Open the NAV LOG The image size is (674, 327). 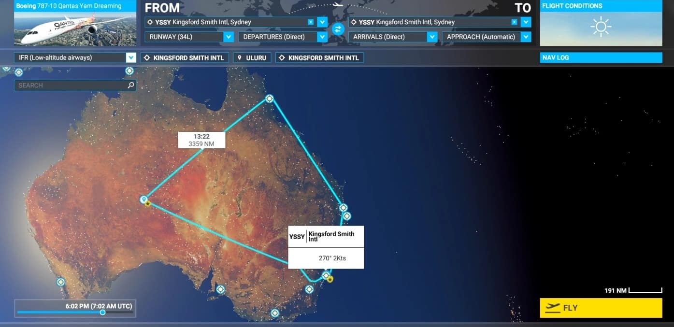point(601,57)
